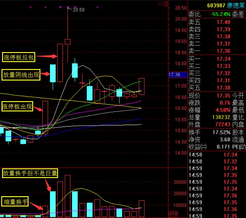
Task: Click the 最高 label
Action: pyautogui.click(x=238, y=103)
